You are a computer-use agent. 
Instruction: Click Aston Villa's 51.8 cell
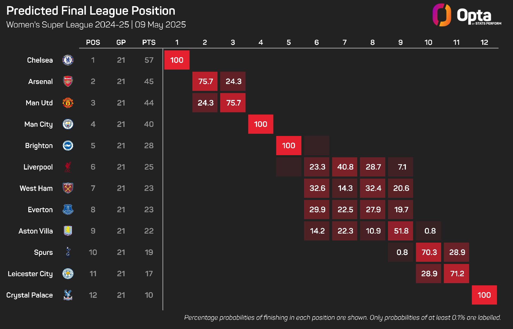click(401, 231)
